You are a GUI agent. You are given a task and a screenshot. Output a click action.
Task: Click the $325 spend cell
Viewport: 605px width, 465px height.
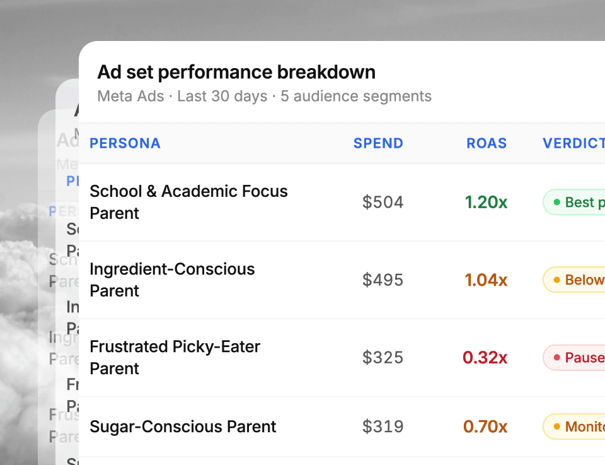[x=383, y=358]
